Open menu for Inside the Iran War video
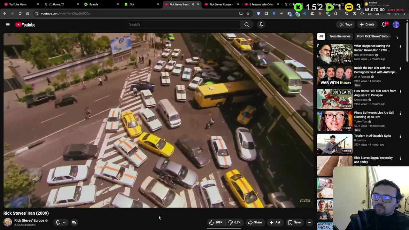Viewport: 409px width, 230px height. tap(400, 69)
